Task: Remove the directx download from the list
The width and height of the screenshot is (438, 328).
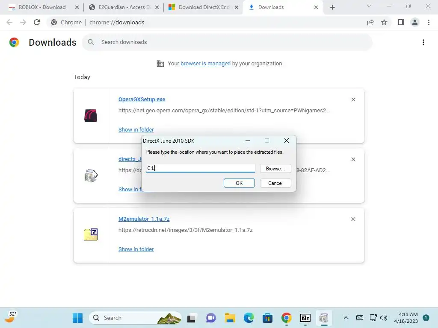Action: pos(353,159)
